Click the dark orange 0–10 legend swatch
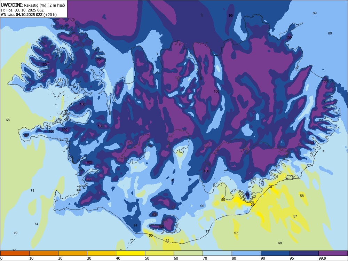The height and width of the screenshot is (261, 348). click(15, 253)
